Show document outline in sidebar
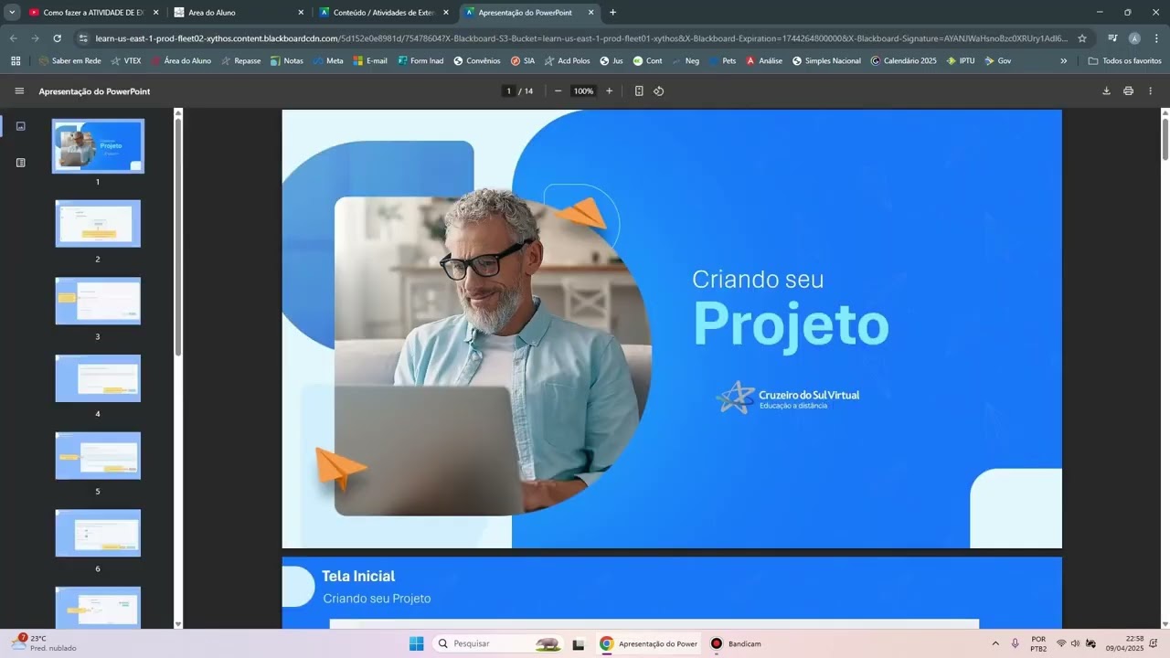The width and height of the screenshot is (1170, 658). point(21,163)
